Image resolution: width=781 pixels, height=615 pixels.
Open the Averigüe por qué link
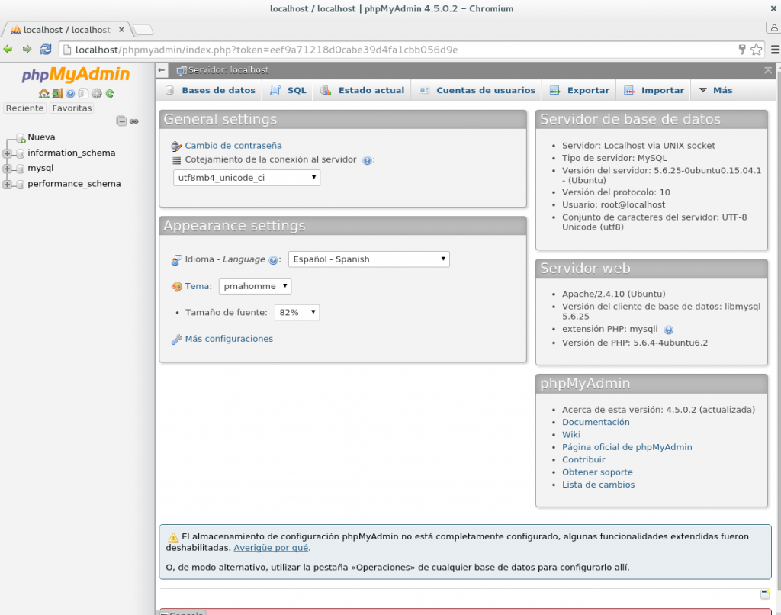tap(271, 547)
